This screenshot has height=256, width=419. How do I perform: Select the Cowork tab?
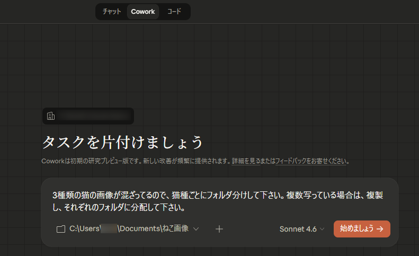pos(143,12)
